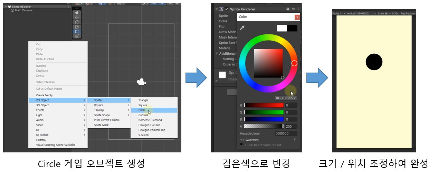The image size is (438, 172).
Task: Open the Play Focused dropdown
Action: (408, 13)
